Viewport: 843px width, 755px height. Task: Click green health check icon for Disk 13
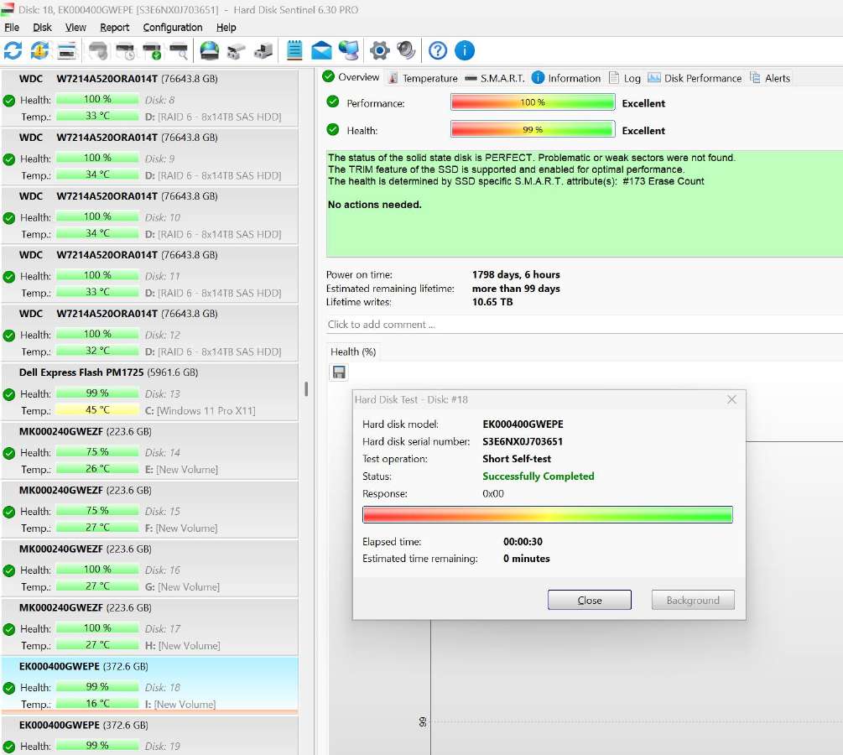point(9,394)
